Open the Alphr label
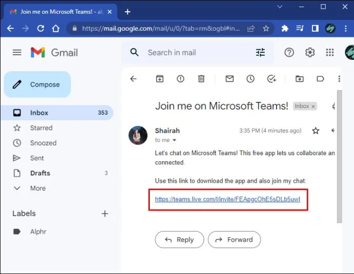Image resolution: width=354 pixels, height=274 pixels. [x=38, y=231]
